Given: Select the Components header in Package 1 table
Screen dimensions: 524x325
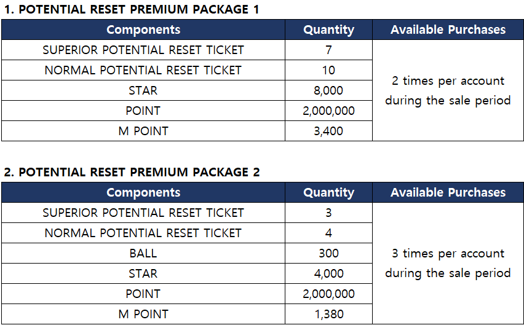Looking at the screenshot, I should click(x=143, y=29).
